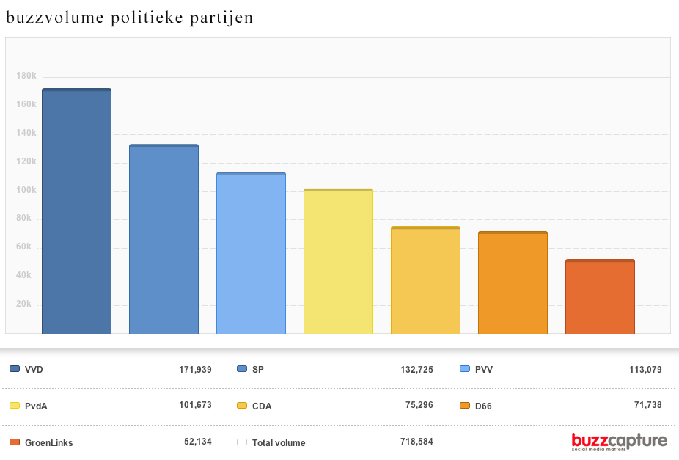Click the Total volume legend label
The height and width of the screenshot is (460, 679).
point(279,443)
